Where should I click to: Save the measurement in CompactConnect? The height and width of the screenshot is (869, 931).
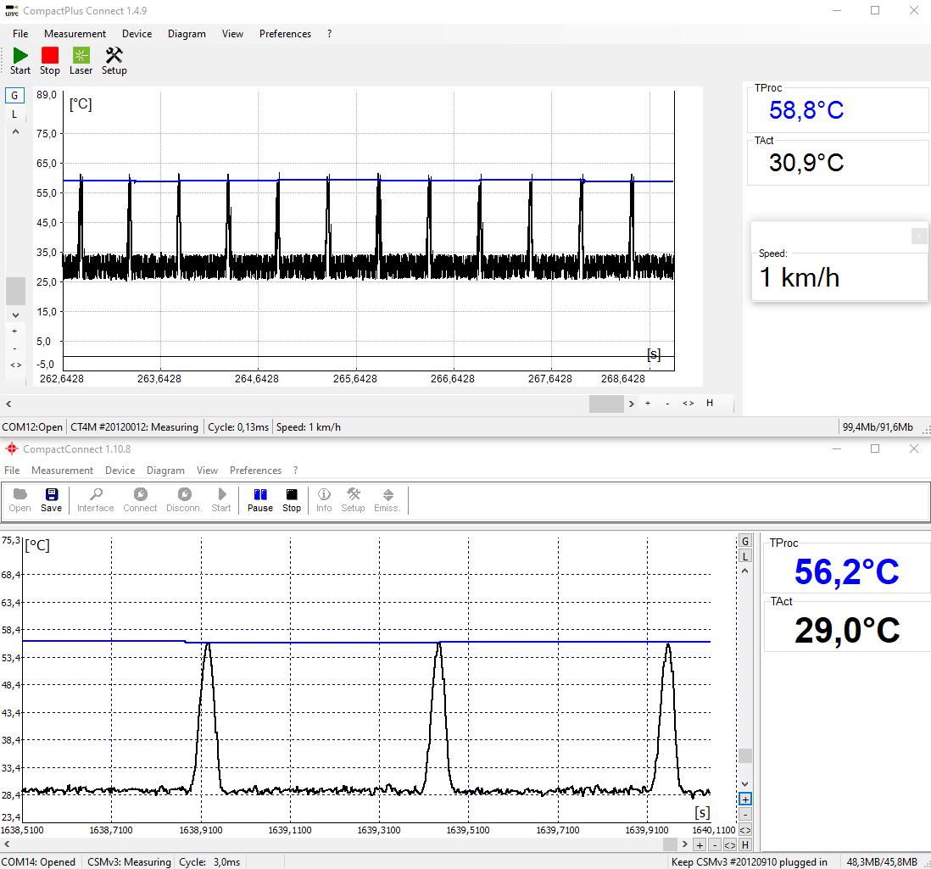51,499
